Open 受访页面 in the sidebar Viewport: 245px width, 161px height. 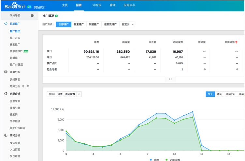pyautogui.click(x=15, y=143)
